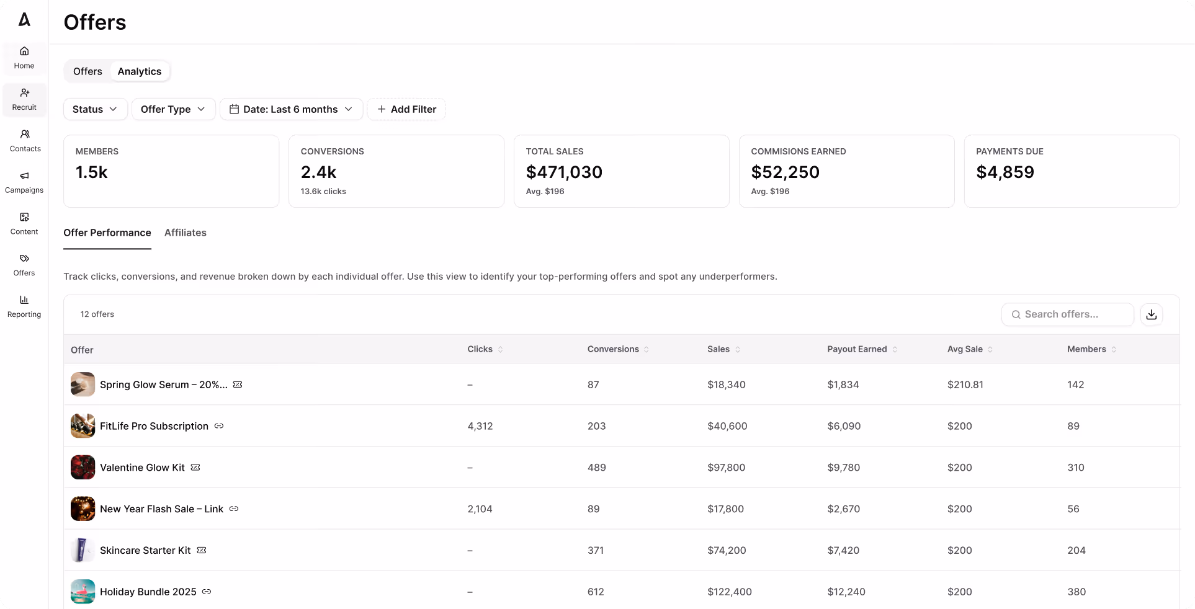Open Reporting in the sidebar
The image size is (1195, 609).
[x=24, y=306]
